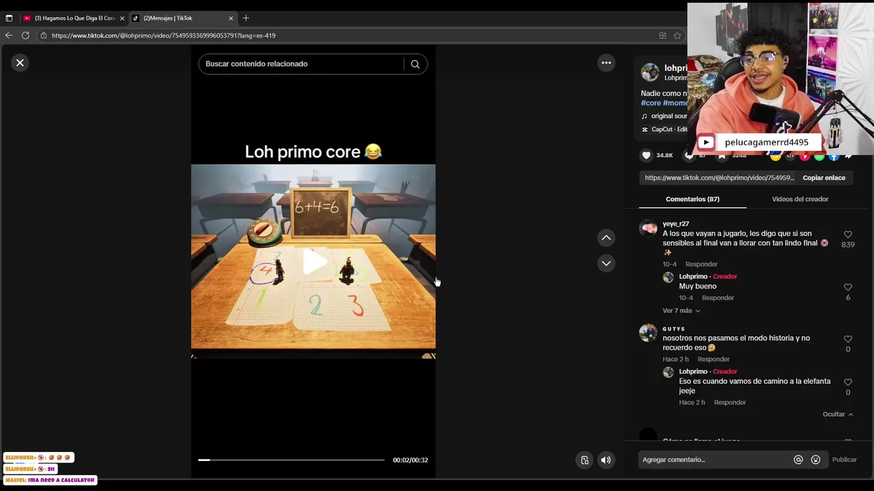Open the three-dot more options menu
874x491 pixels.
[x=606, y=63]
